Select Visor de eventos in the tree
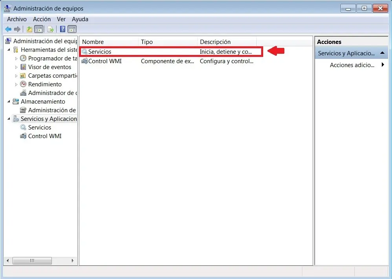Image resolution: width=392 pixels, height=279 pixels. (49, 67)
